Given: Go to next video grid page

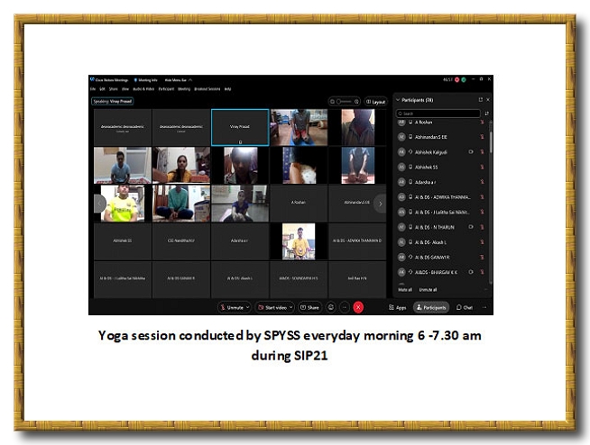Looking at the screenshot, I should 380,204.
